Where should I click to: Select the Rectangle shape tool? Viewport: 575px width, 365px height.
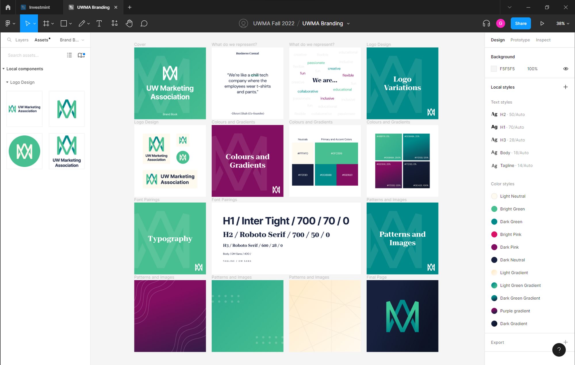pyautogui.click(x=64, y=23)
